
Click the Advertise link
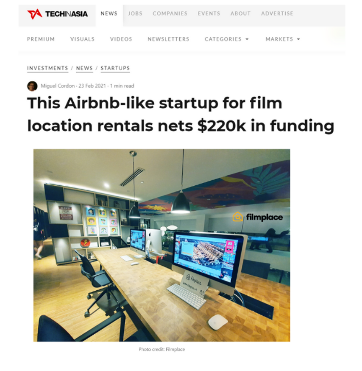pos(277,13)
